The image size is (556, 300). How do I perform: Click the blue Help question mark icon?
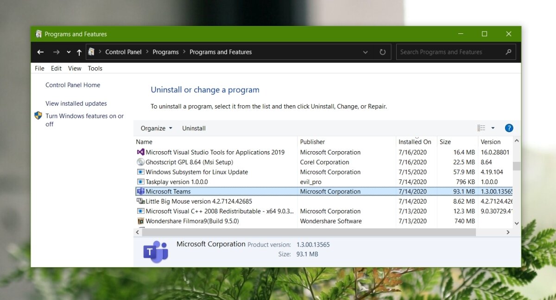(x=509, y=128)
